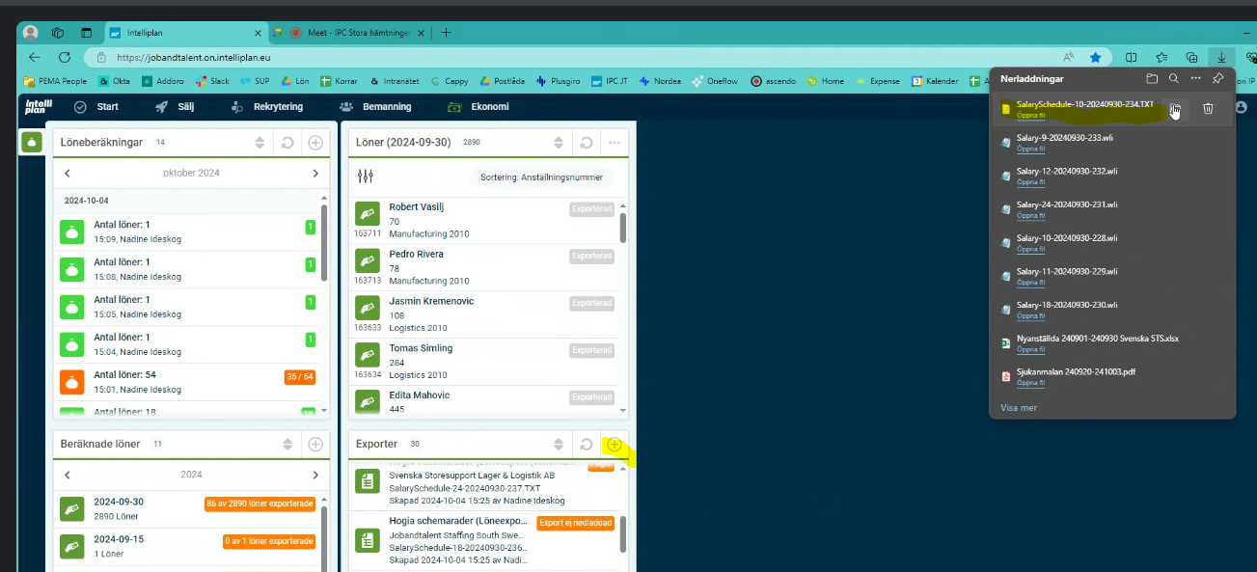Go to next month after oktober 2024

pyautogui.click(x=315, y=174)
